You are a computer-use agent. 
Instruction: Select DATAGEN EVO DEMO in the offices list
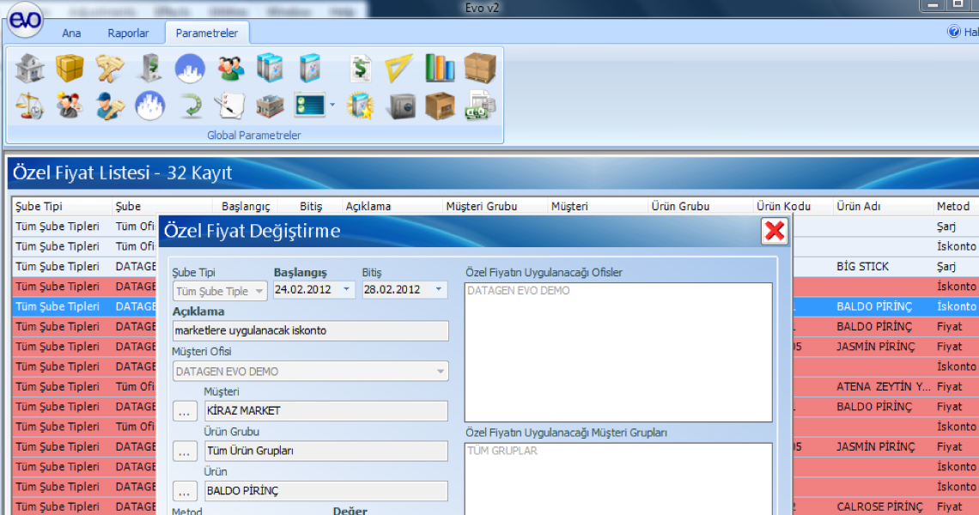518,291
